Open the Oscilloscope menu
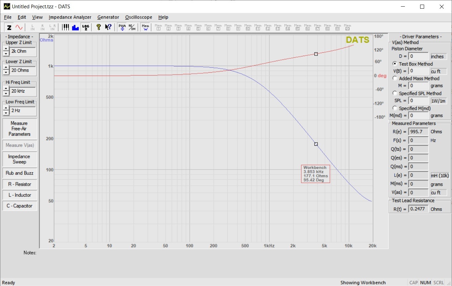Image resolution: width=452 pixels, height=286 pixels. pyautogui.click(x=139, y=17)
